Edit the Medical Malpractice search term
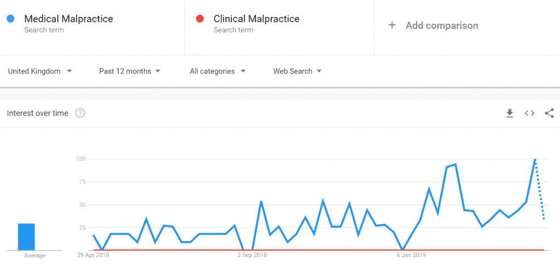This screenshot has height=280, width=560. 68,19
